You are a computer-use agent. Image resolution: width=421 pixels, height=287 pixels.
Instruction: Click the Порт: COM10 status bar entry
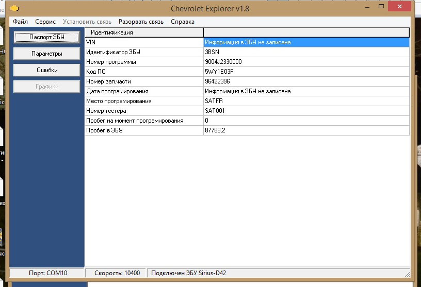click(48, 273)
